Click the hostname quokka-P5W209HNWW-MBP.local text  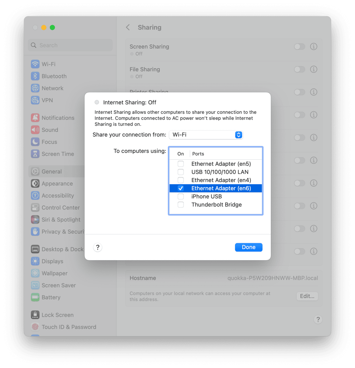(273, 278)
